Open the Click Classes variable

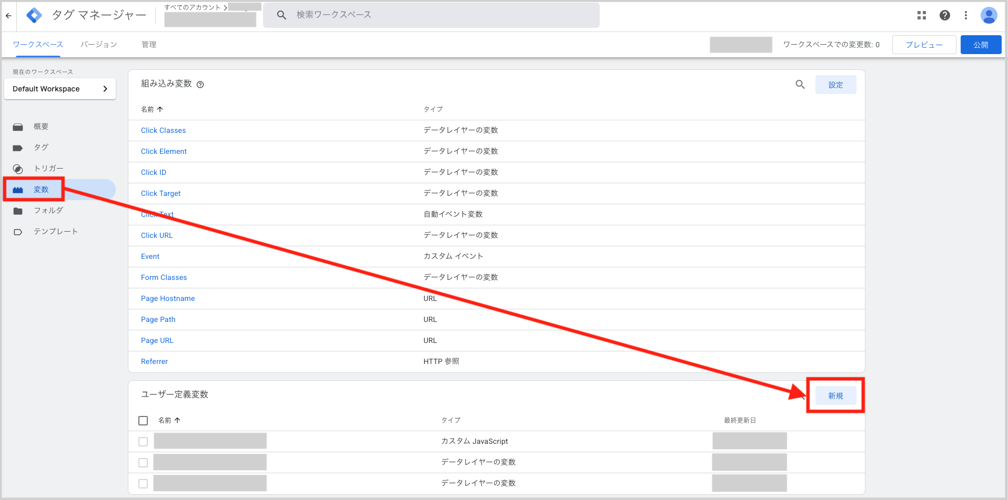pyautogui.click(x=163, y=130)
